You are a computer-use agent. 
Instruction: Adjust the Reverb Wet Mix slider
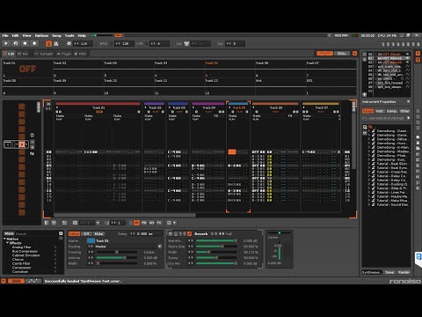[216, 240]
